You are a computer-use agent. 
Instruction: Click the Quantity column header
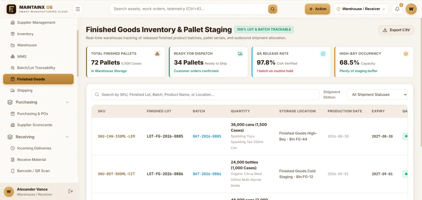[x=240, y=111]
